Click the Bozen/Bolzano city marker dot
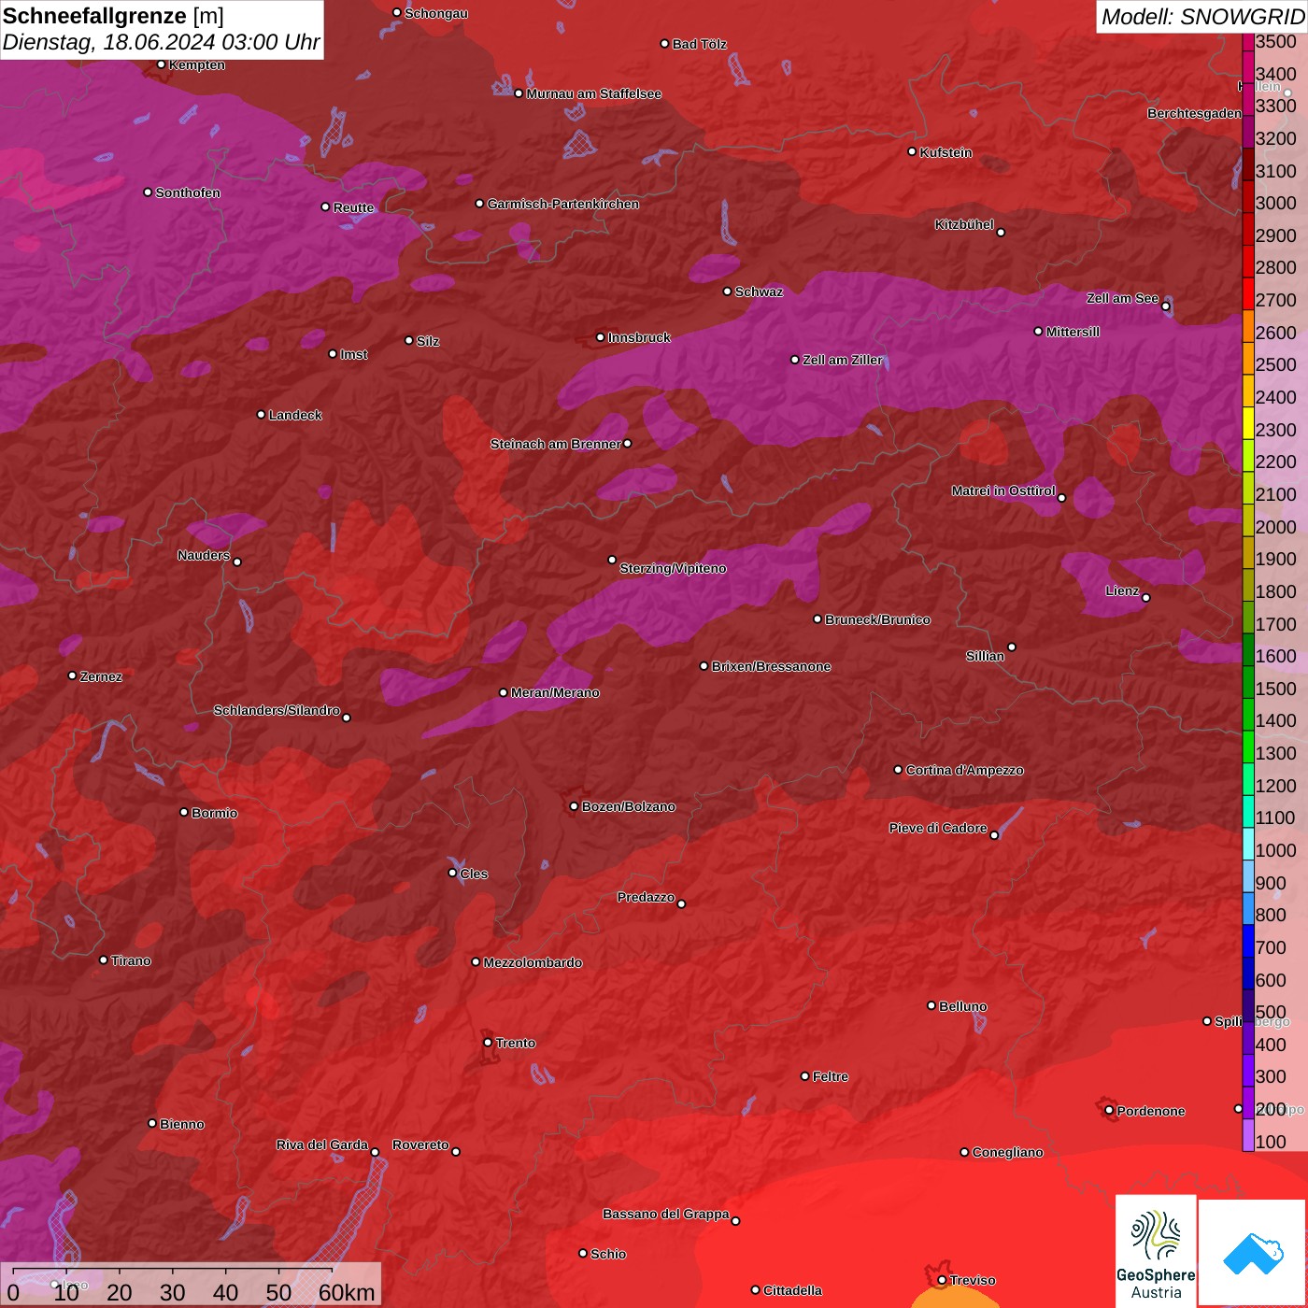The image size is (1308, 1308). [575, 806]
